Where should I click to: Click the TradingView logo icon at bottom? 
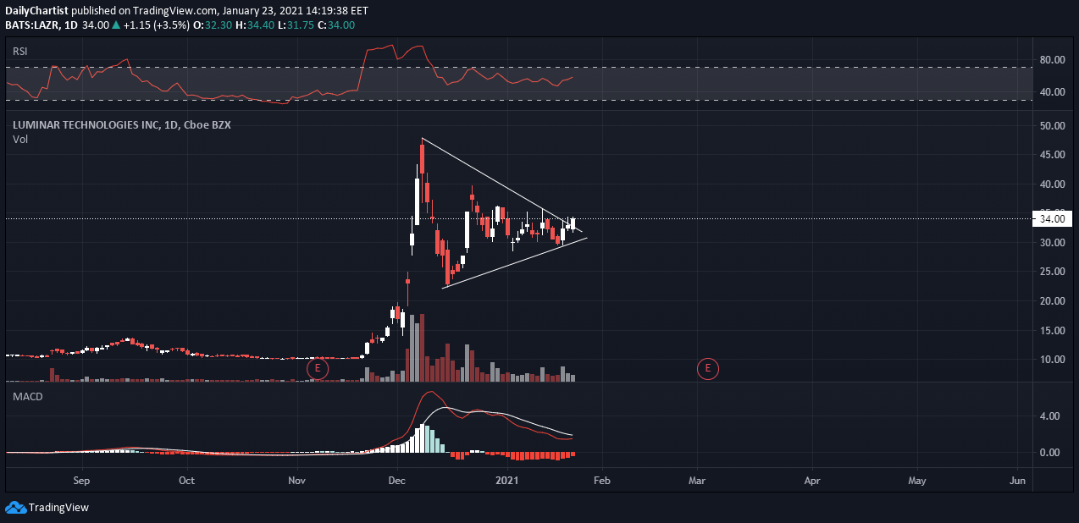pos(15,507)
